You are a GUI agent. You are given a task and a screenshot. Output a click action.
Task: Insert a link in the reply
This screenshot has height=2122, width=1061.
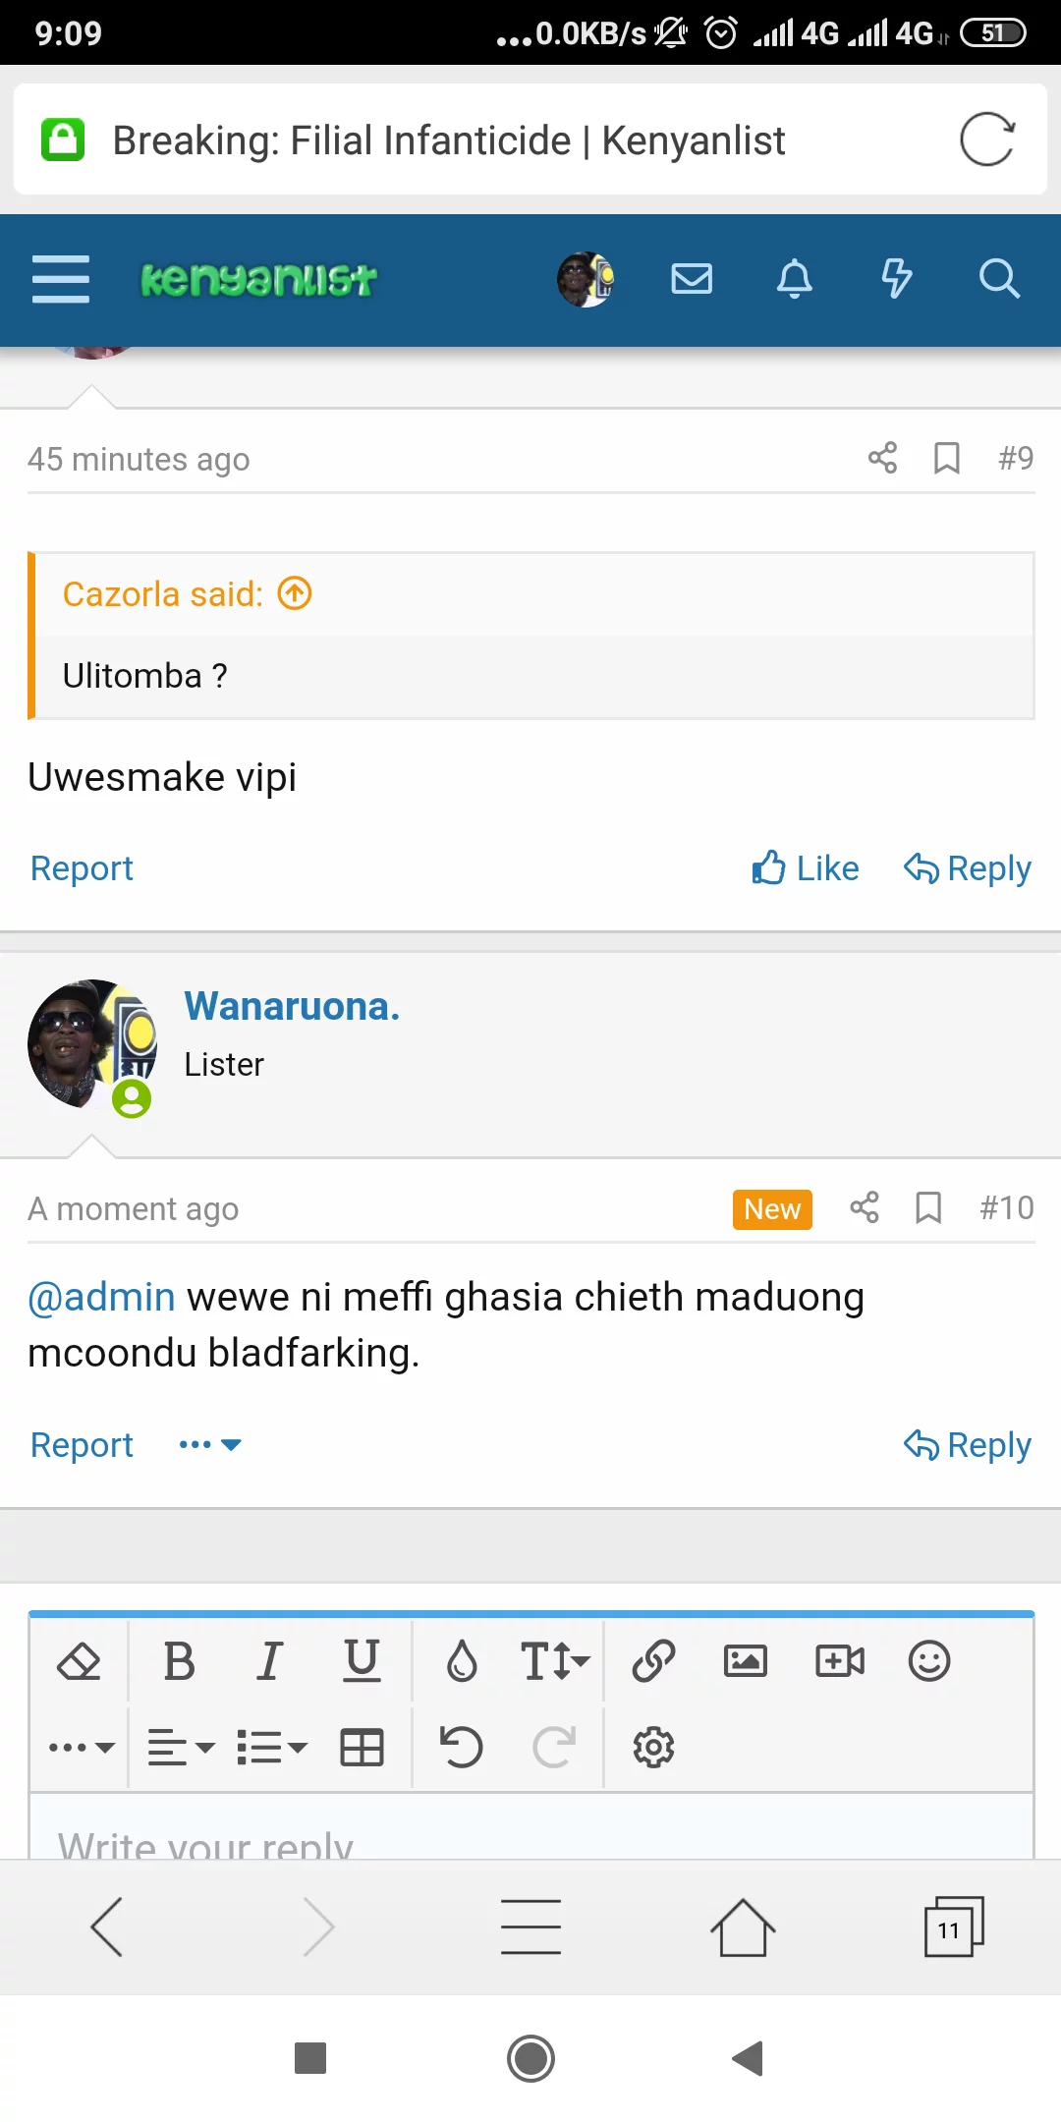653,1661
